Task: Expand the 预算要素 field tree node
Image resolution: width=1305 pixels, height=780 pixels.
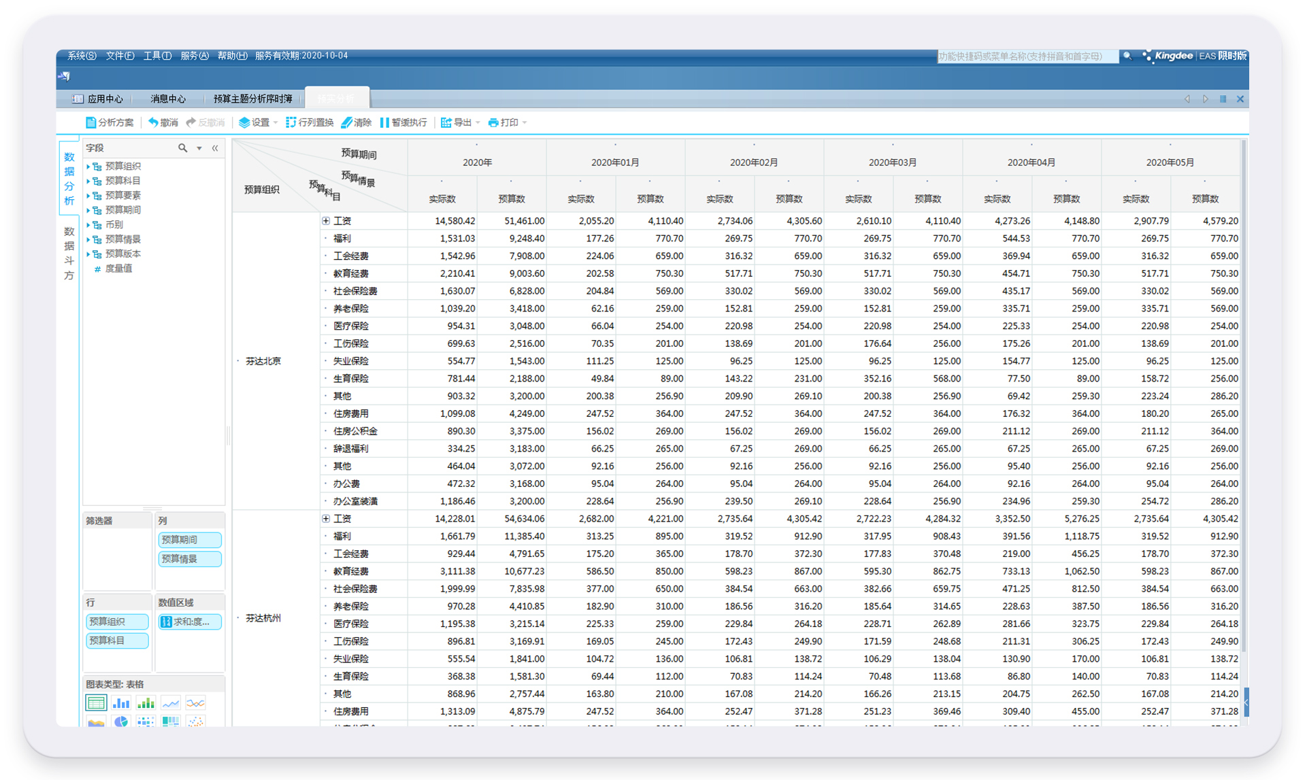Action: (88, 195)
